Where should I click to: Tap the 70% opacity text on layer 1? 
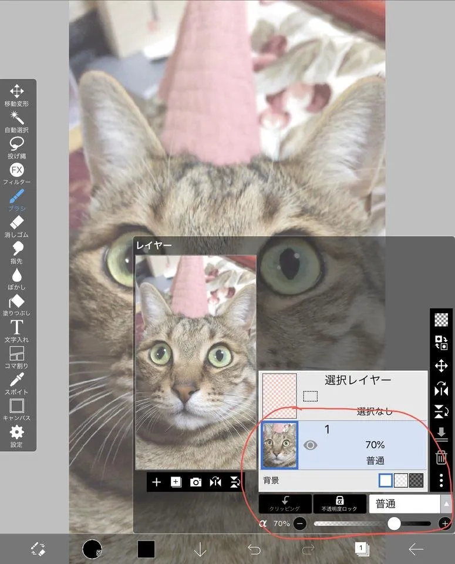coord(375,445)
